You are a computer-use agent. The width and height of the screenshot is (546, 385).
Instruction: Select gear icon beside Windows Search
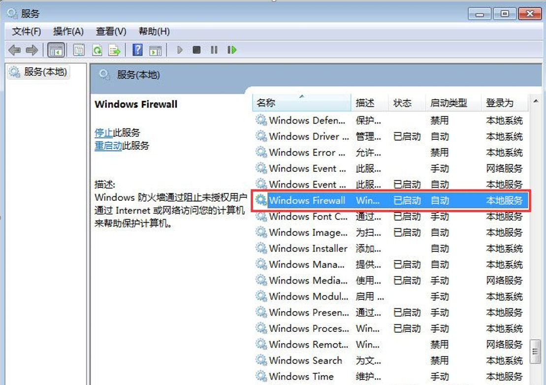tap(261, 360)
